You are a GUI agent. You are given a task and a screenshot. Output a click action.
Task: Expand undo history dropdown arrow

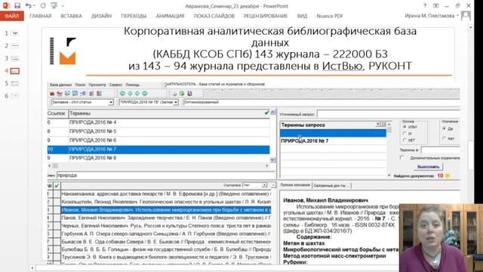pos(33,5)
